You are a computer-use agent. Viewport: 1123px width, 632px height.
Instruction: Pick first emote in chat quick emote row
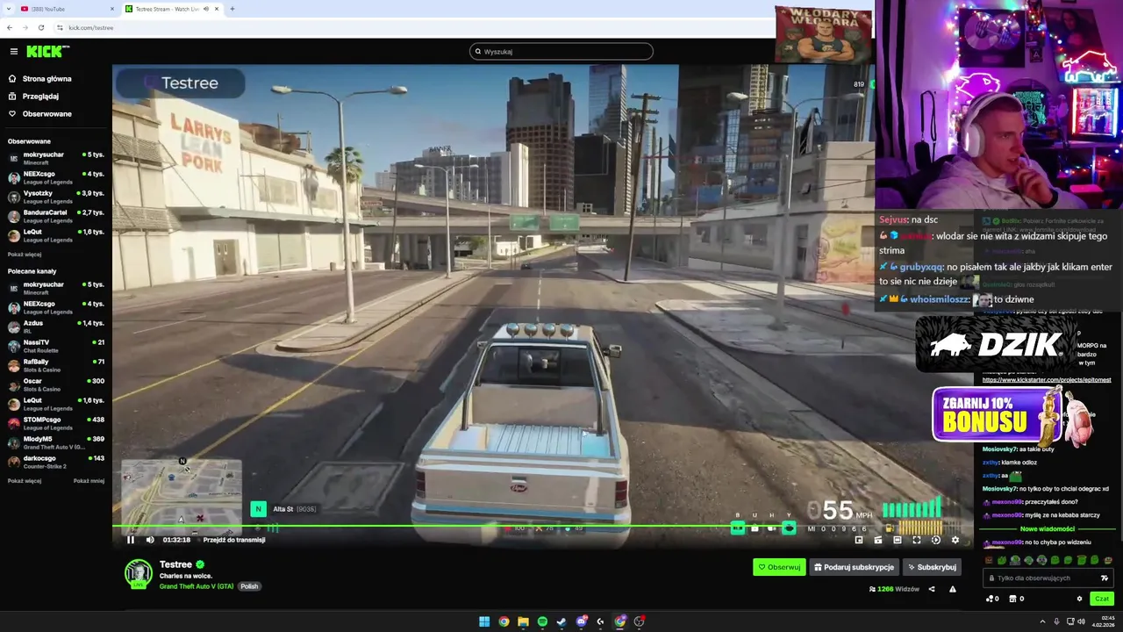(990, 560)
